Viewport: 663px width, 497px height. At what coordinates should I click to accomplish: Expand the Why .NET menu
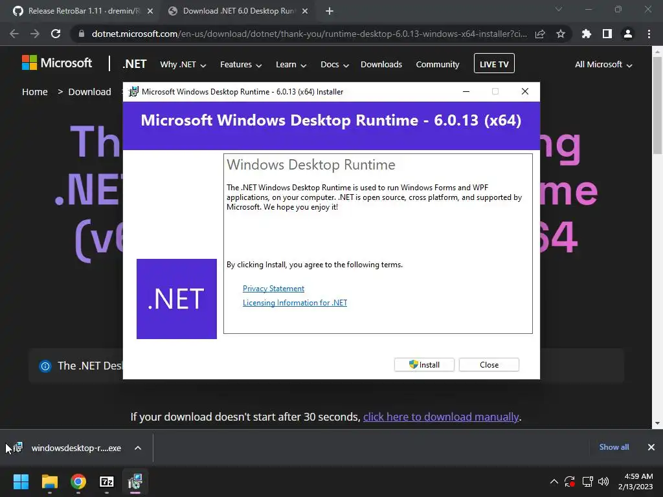(x=183, y=65)
